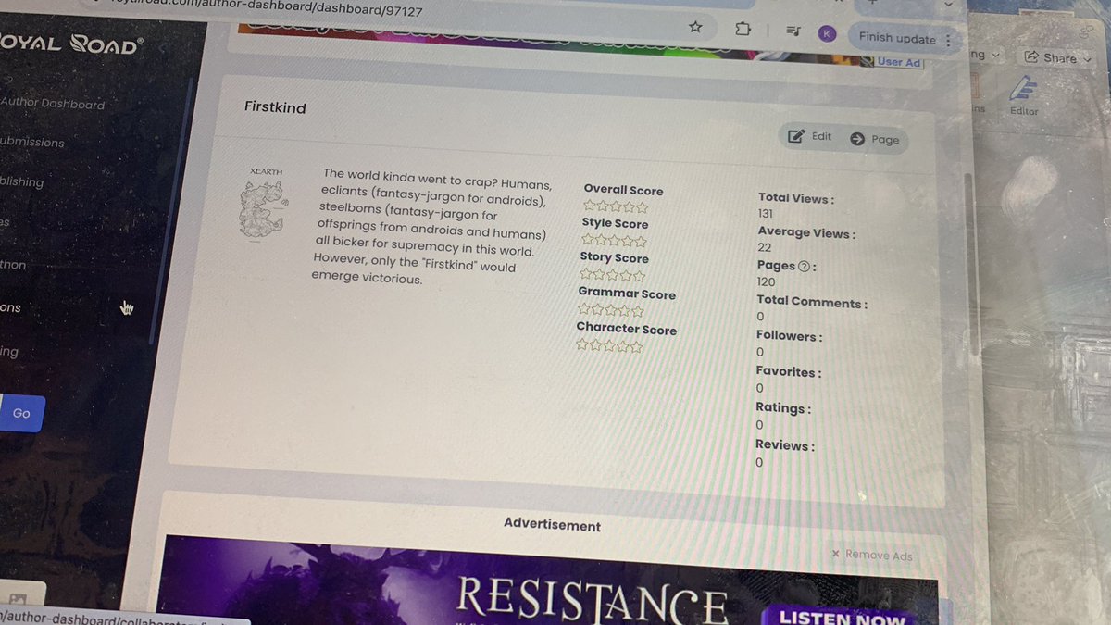Click the Ratings label
The image size is (1111, 625).
[x=783, y=408]
